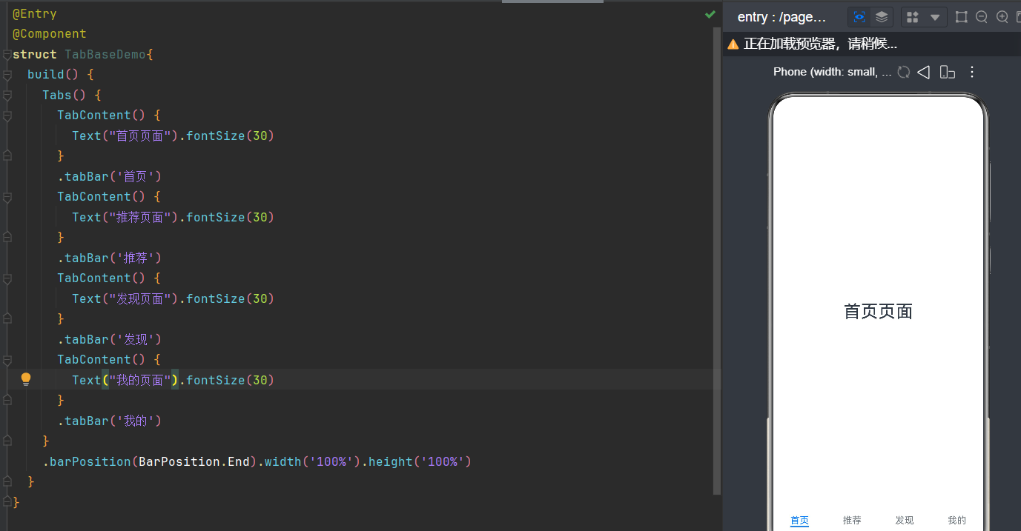Switch to 我的 tab in preview

[x=957, y=520]
